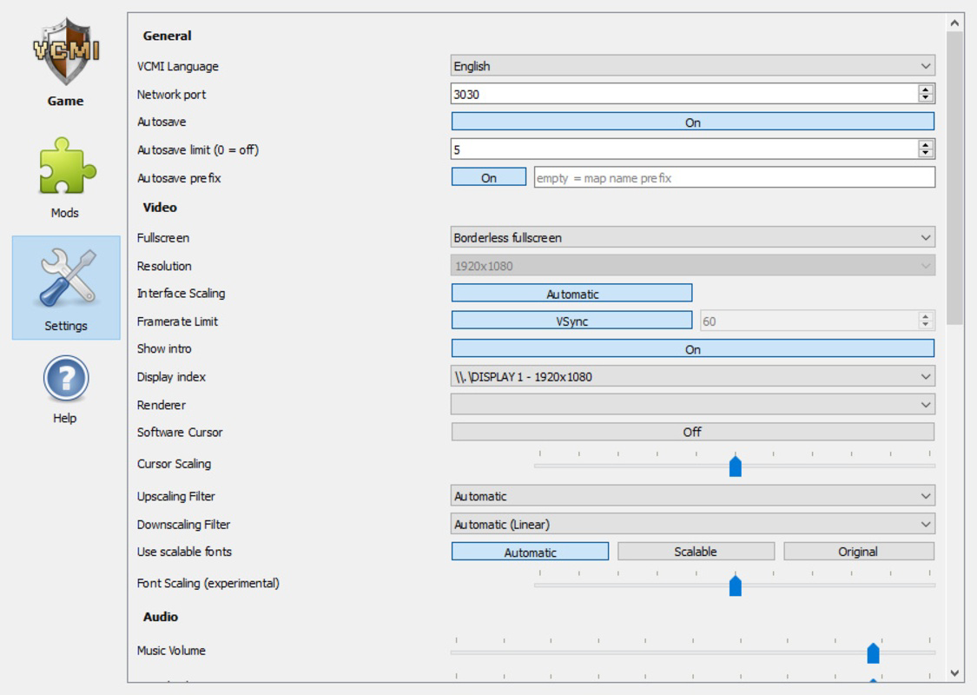Screen dimensions: 977x695
Task: Click the framerate limit 60 spin box
Action: tap(817, 321)
